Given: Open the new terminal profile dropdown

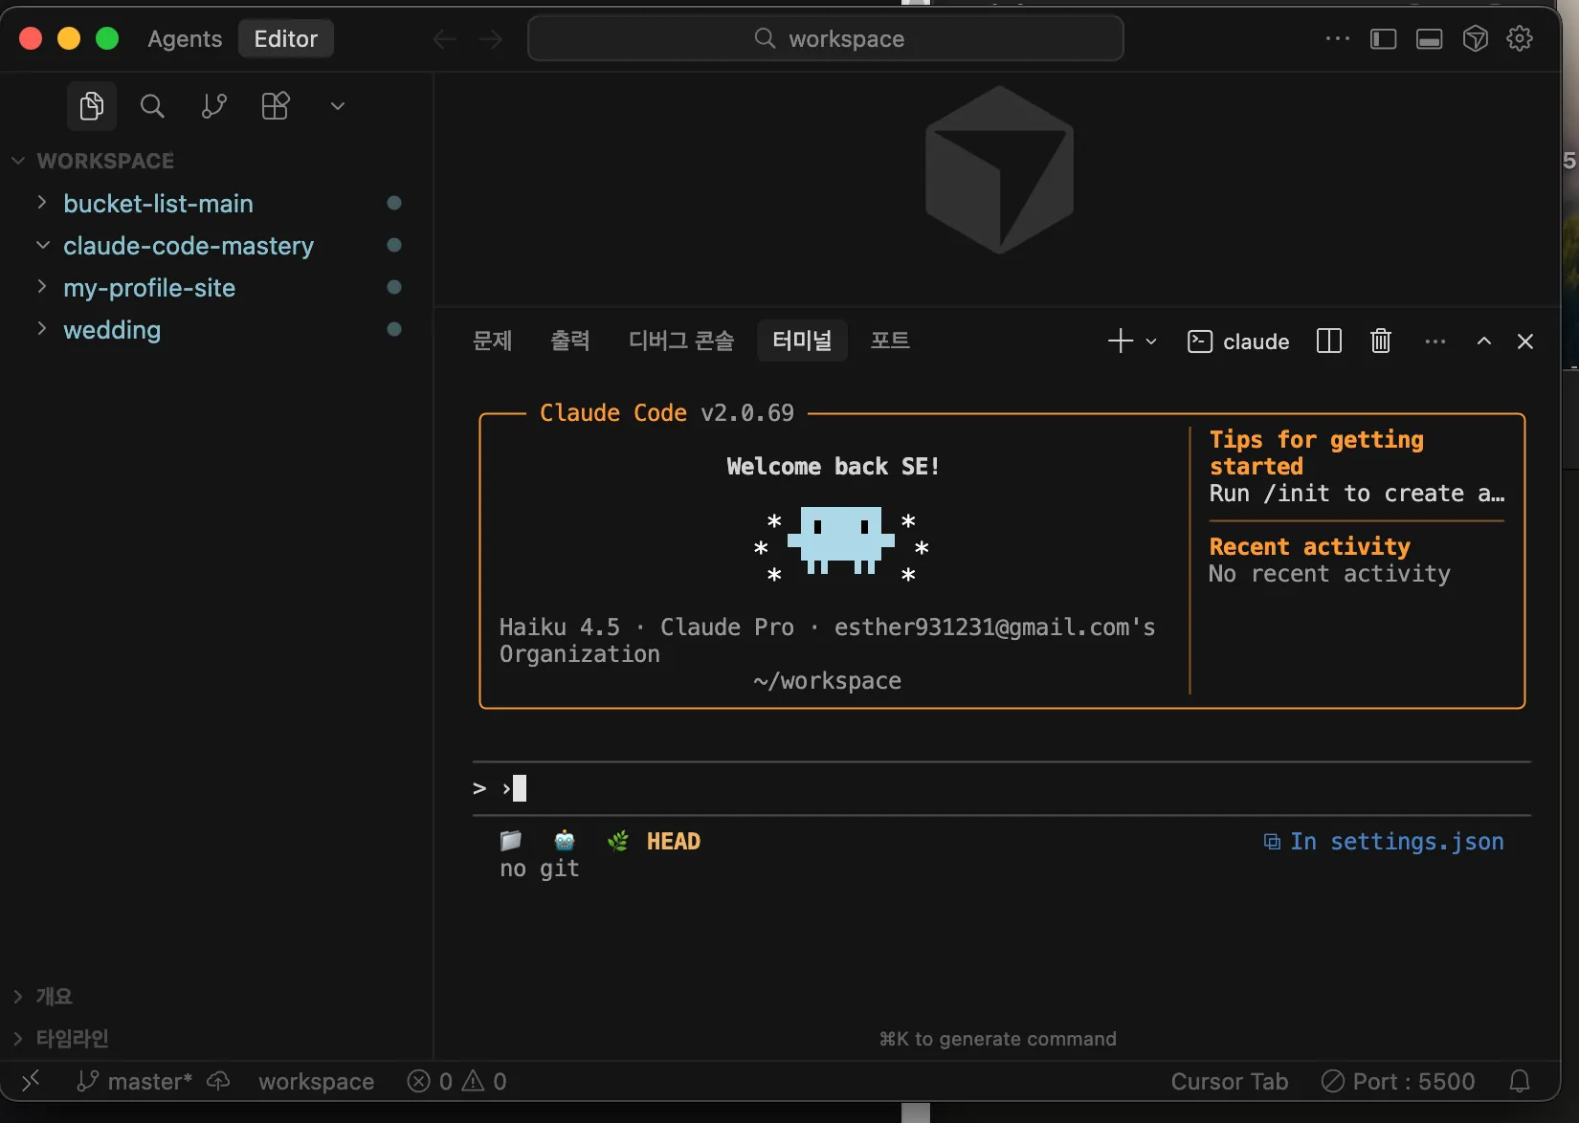Looking at the screenshot, I should click(x=1151, y=341).
